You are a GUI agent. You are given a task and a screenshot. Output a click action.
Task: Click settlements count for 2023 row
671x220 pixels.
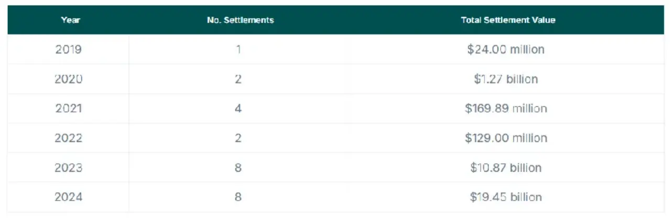click(x=240, y=168)
